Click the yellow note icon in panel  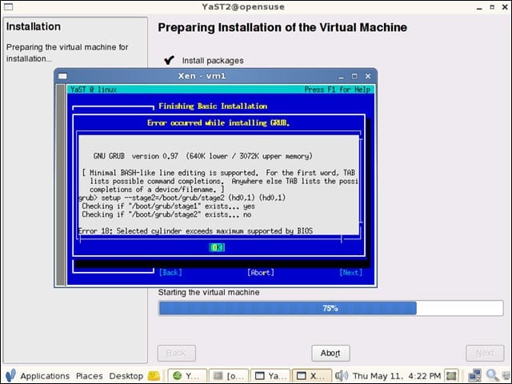tap(154, 376)
